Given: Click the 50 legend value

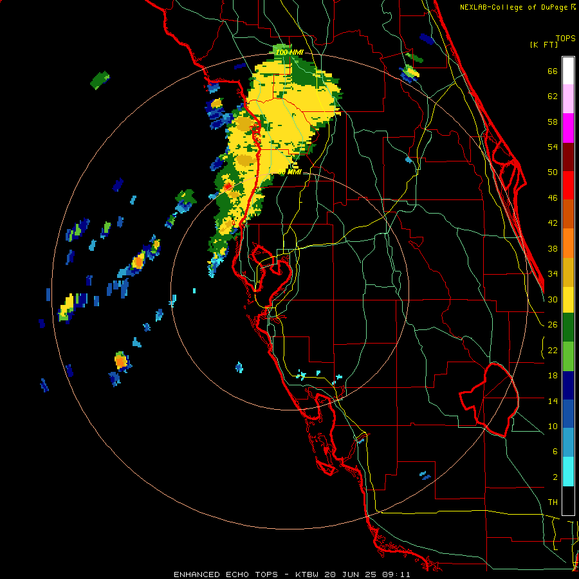Looking at the screenshot, I should 553,172.
